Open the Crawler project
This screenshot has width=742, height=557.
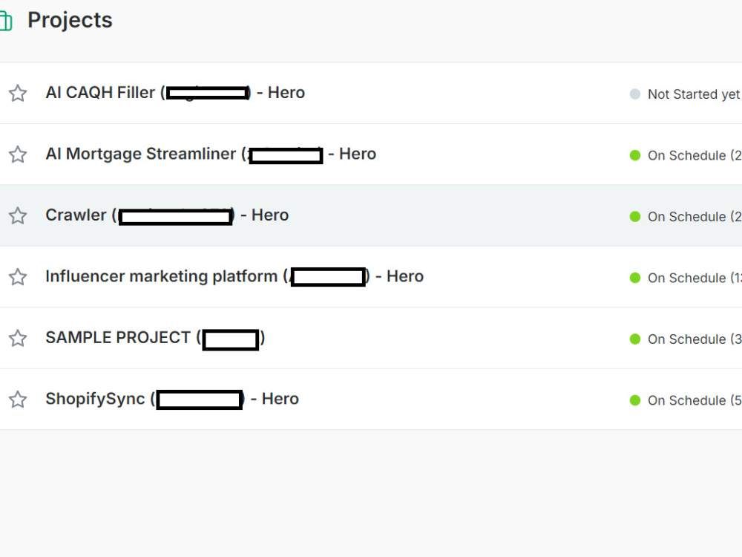pyautogui.click(x=167, y=215)
